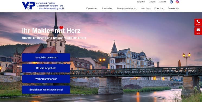Click the Unsere Angebote button
This screenshot has height=102, width=202.
coord(46,68)
